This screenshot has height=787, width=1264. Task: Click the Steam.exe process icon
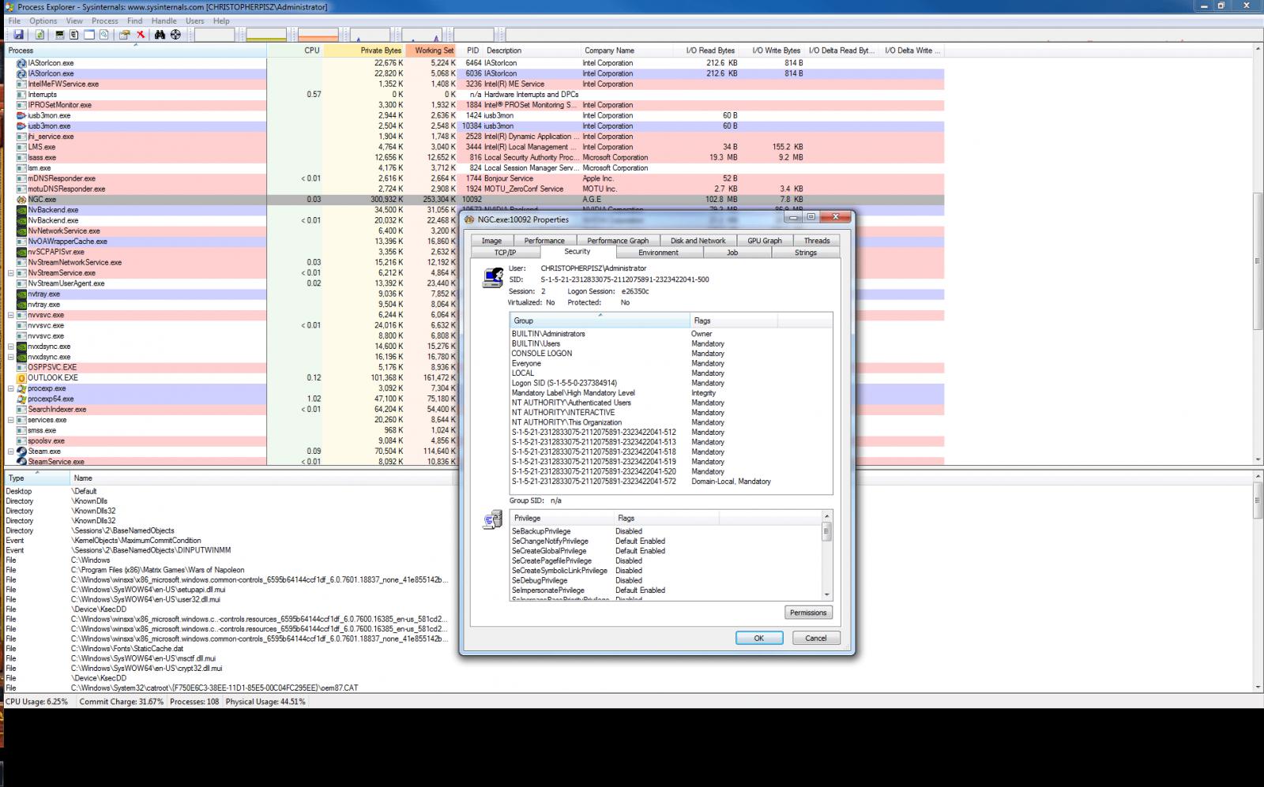click(x=21, y=452)
